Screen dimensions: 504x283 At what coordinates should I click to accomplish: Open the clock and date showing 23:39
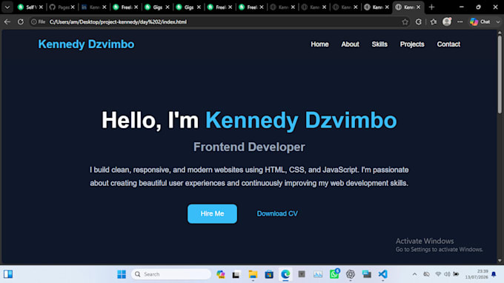(477, 274)
